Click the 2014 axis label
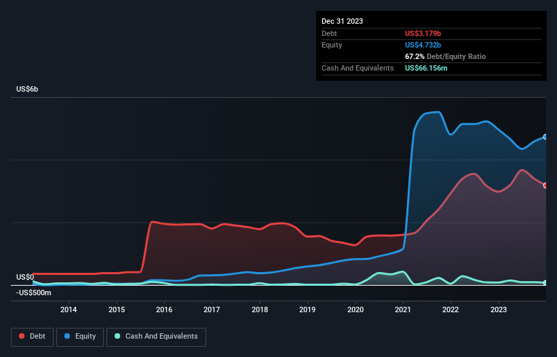 (x=69, y=309)
